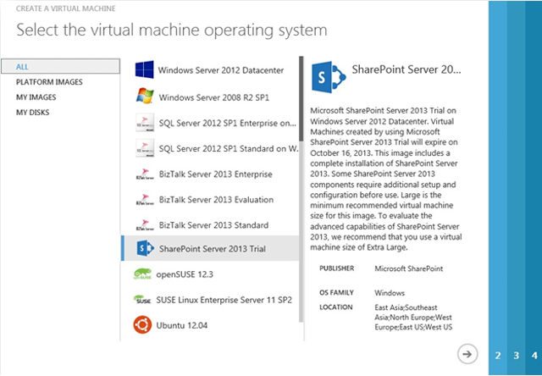542x376 pixels.
Task: Go to next step with arrow button
Action: click(x=467, y=354)
